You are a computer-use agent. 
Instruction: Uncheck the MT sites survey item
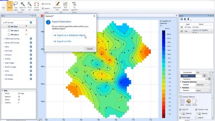[x=9, y=27]
